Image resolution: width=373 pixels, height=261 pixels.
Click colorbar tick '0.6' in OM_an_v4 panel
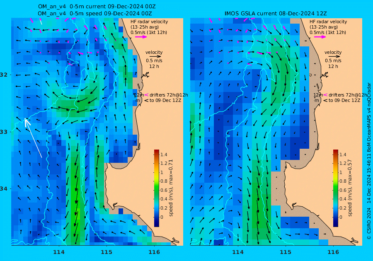pyautogui.click(x=164, y=190)
